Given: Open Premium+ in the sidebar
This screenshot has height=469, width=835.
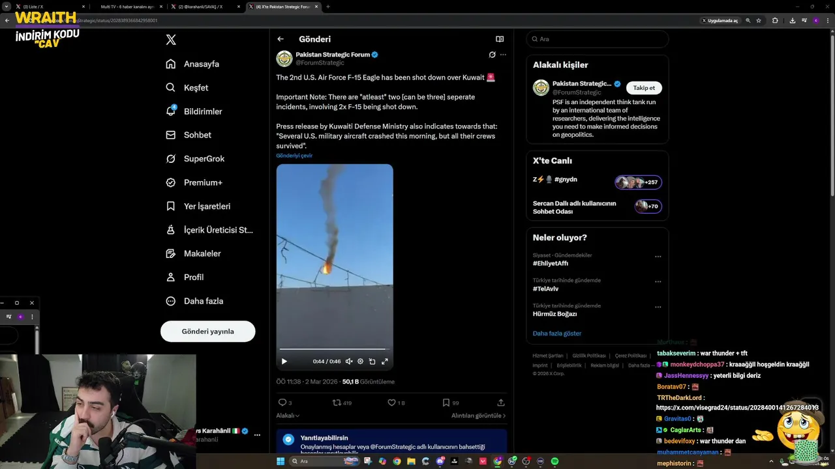Looking at the screenshot, I should 194,182.
